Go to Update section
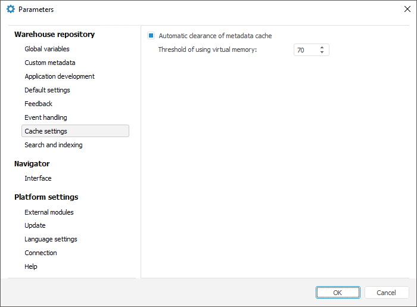The width and height of the screenshot is (417, 307). click(35, 225)
